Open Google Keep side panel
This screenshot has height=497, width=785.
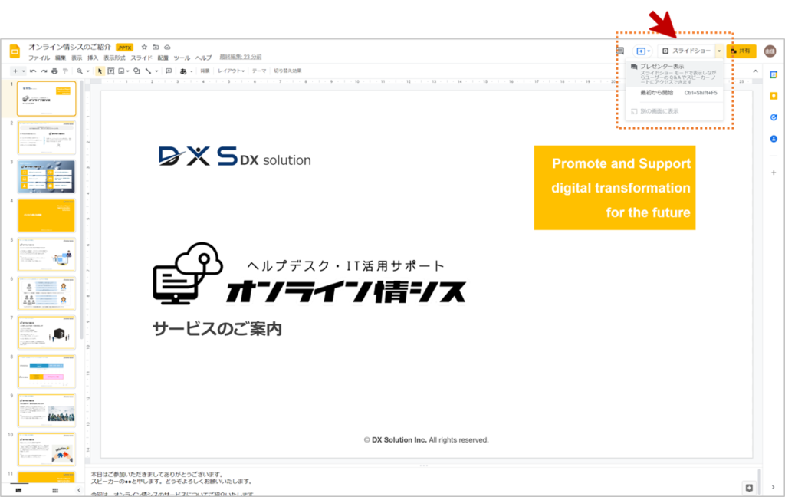774,96
